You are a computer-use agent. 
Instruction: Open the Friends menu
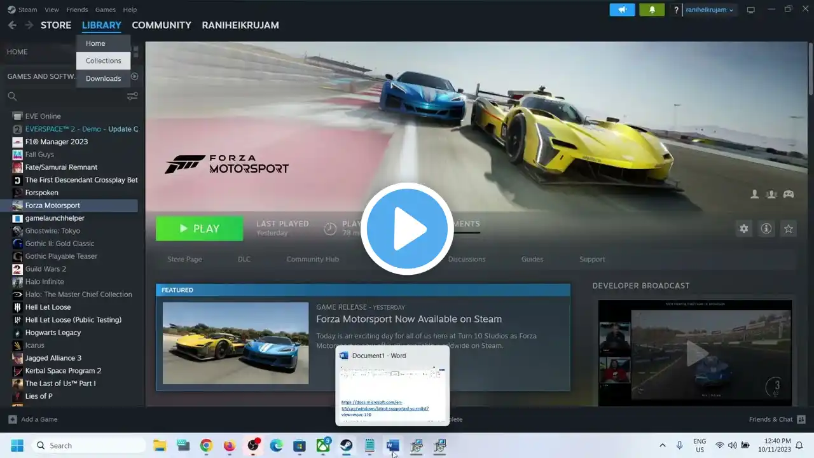tap(77, 10)
